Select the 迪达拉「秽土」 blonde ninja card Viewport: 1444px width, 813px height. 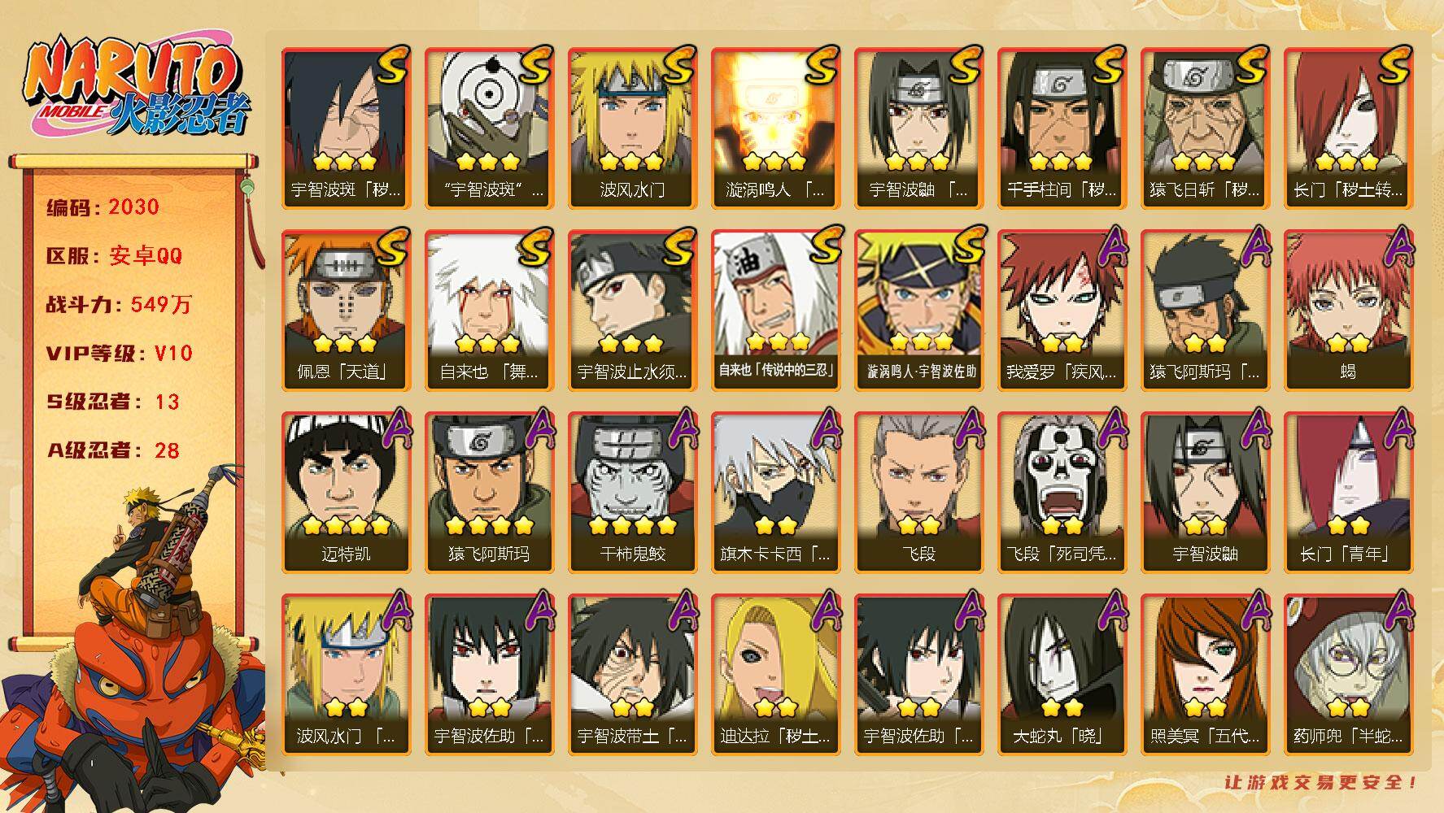[775, 674]
